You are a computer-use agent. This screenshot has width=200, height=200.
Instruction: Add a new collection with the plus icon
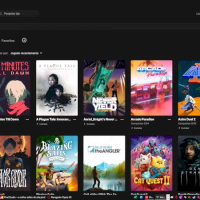(24, 40)
